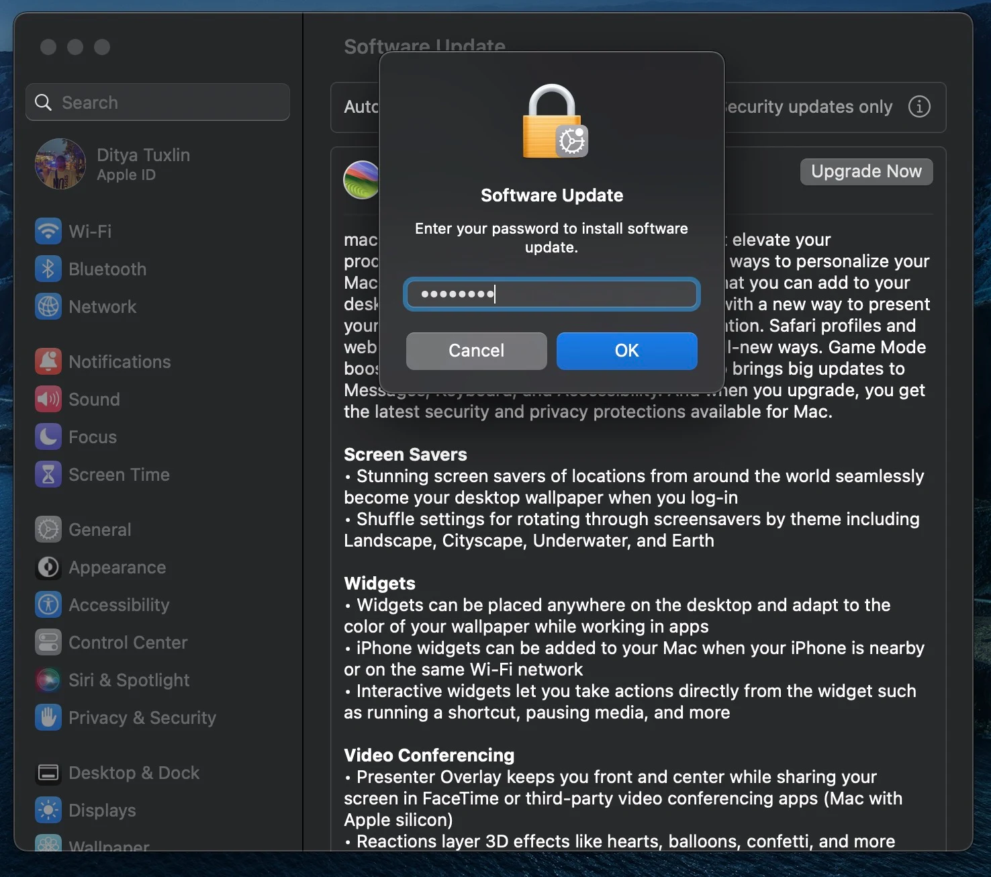Open Bluetooth settings icon

click(48, 269)
